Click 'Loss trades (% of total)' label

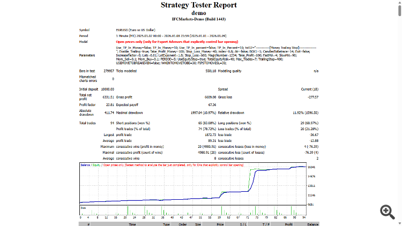(234, 129)
